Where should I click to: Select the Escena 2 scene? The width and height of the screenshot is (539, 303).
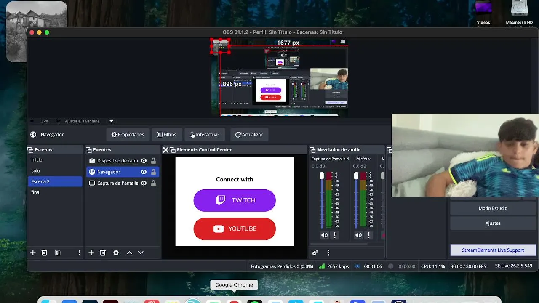click(55, 181)
